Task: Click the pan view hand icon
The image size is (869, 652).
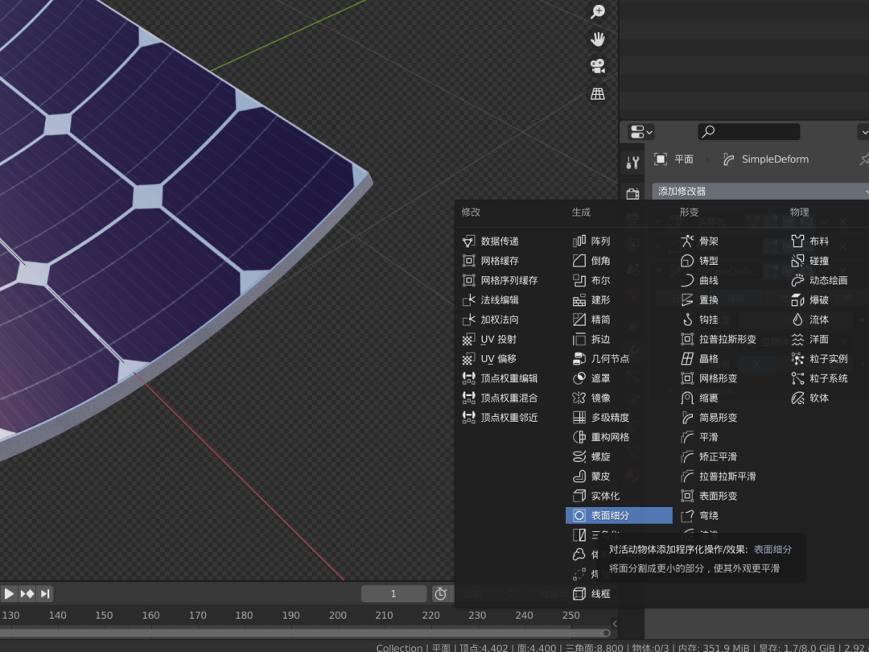Action: click(x=598, y=39)
